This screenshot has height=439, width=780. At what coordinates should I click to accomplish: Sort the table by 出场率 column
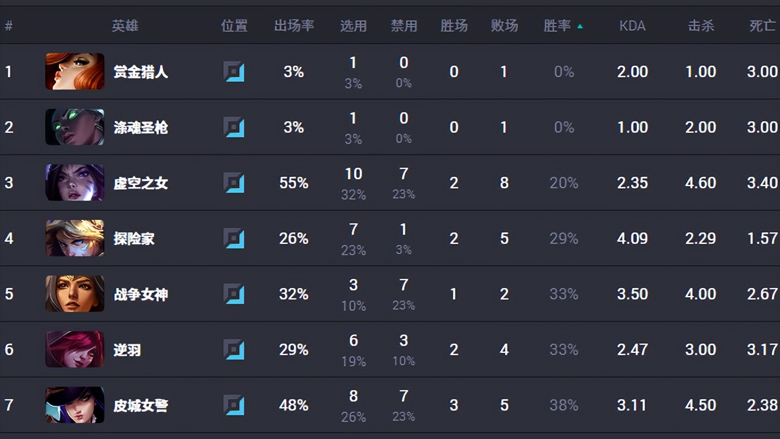[x=294, y=26]
